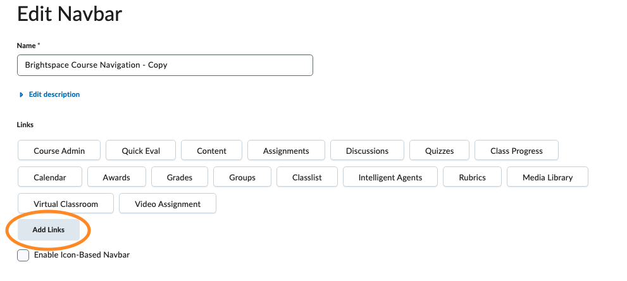Click the Rubrics navbar link
This screenshot has height=281, width=627.
(472, 177)
